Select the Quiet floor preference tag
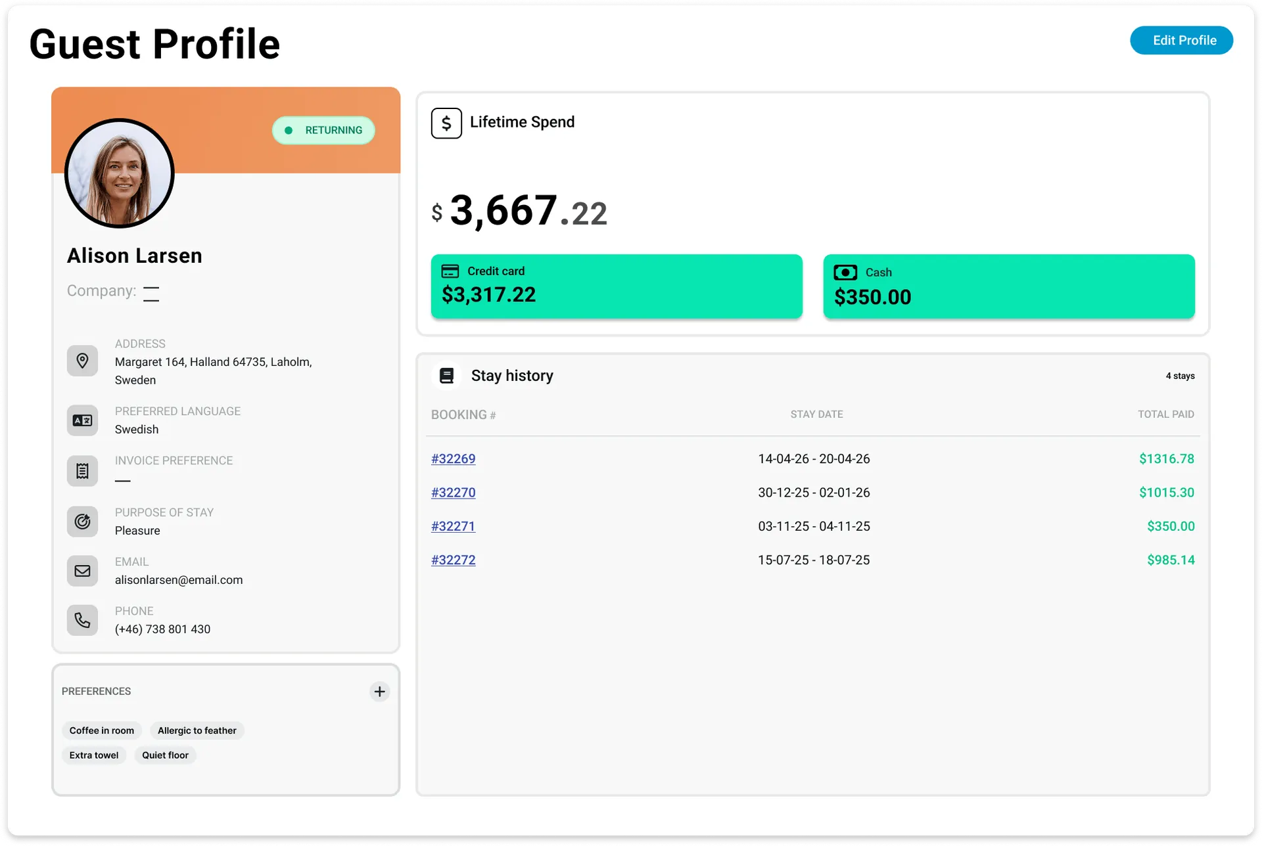 pos(165,755)
